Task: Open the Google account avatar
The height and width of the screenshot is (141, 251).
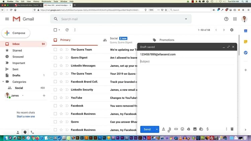Action: tap(244, 19)
